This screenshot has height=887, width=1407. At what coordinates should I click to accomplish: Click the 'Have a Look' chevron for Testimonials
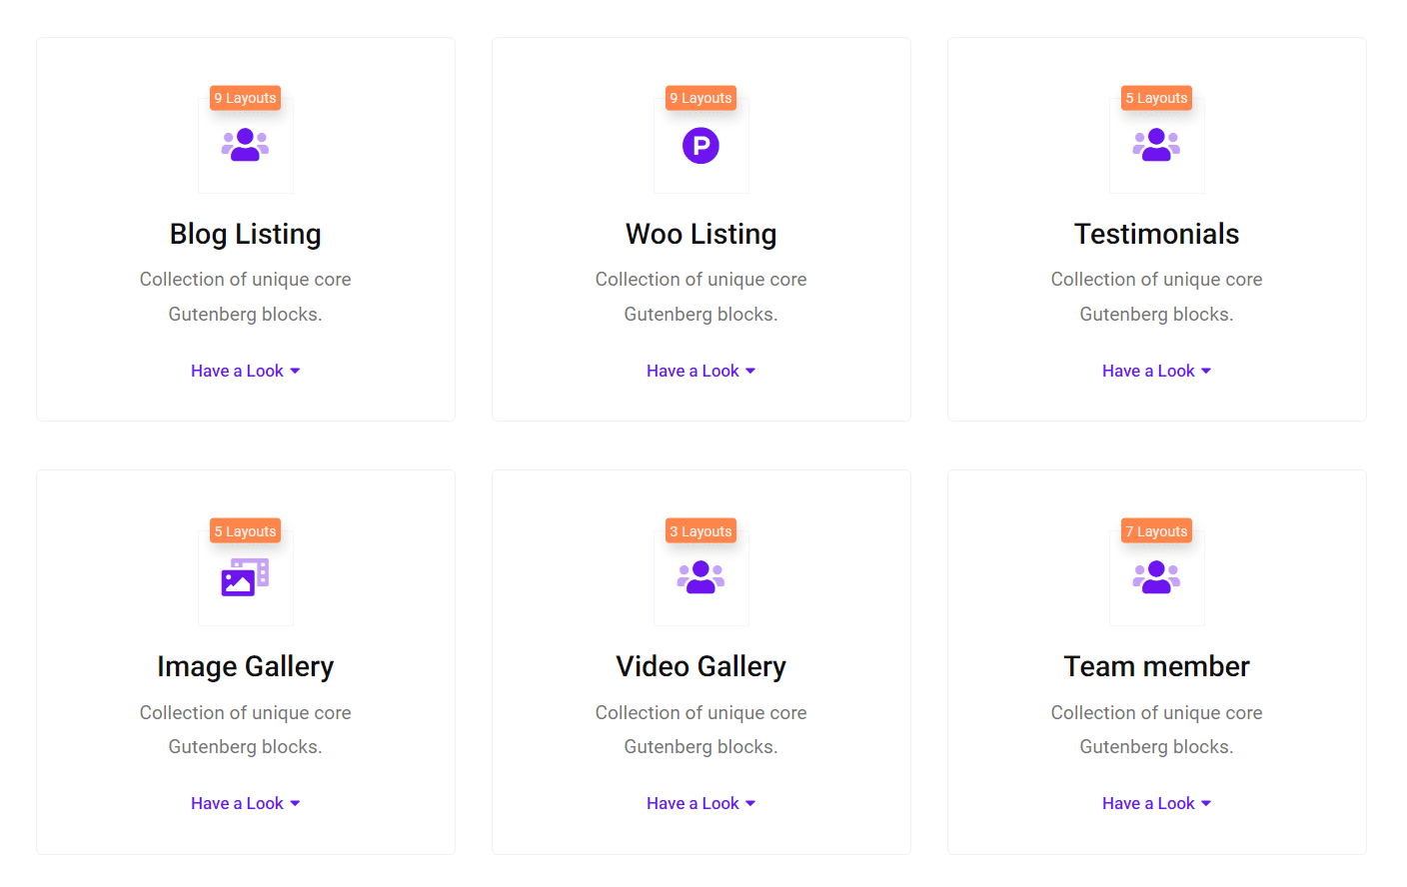point(1208,371)
